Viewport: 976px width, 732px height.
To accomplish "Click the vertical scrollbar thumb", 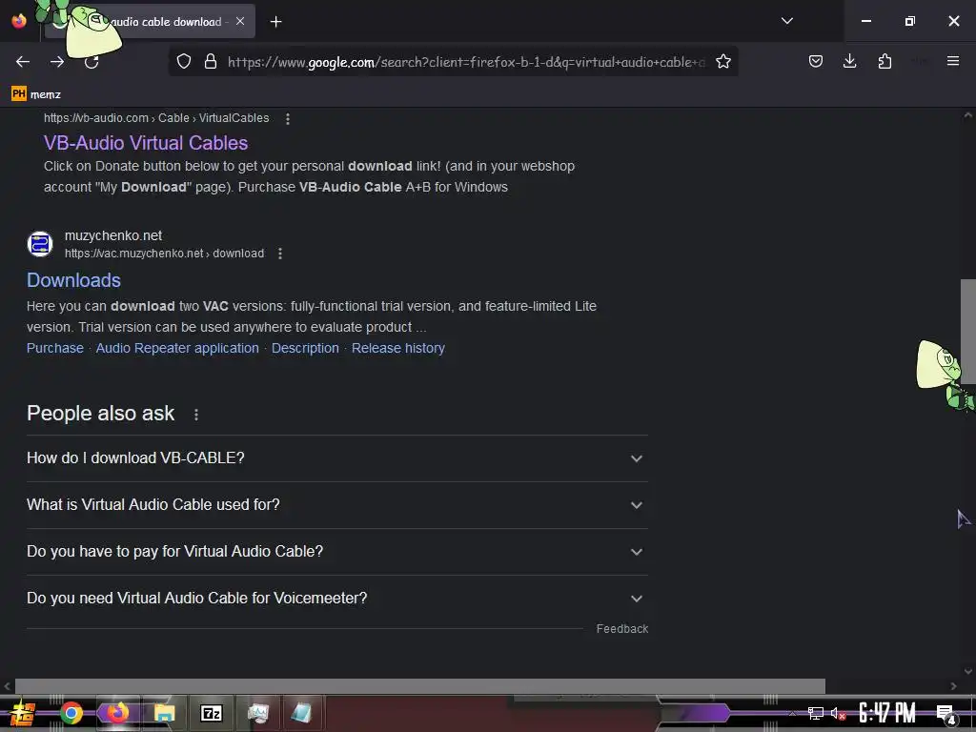I will (968, 331).
